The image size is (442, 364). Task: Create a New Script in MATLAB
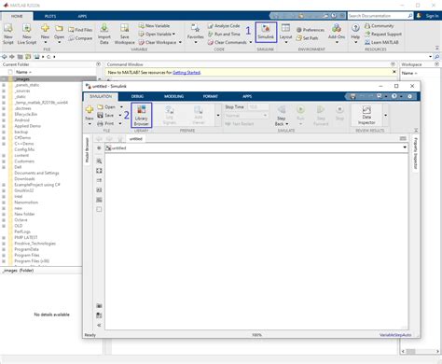pyautogui.click(x=8, y=34)
